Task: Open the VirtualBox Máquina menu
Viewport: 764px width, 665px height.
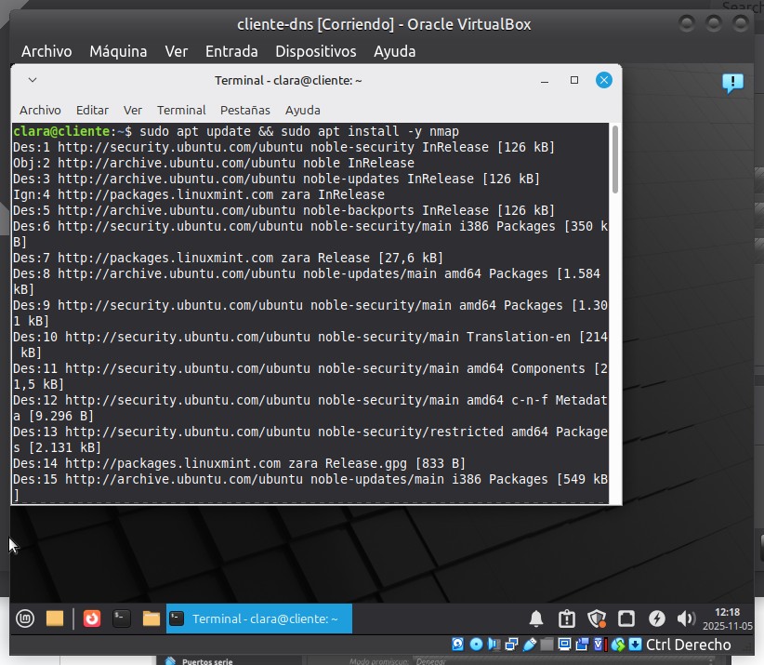Action: click(118, 51)
